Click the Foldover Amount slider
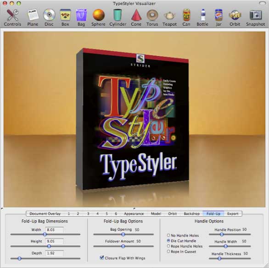This screenshot has width=269, height=268. 123,246
